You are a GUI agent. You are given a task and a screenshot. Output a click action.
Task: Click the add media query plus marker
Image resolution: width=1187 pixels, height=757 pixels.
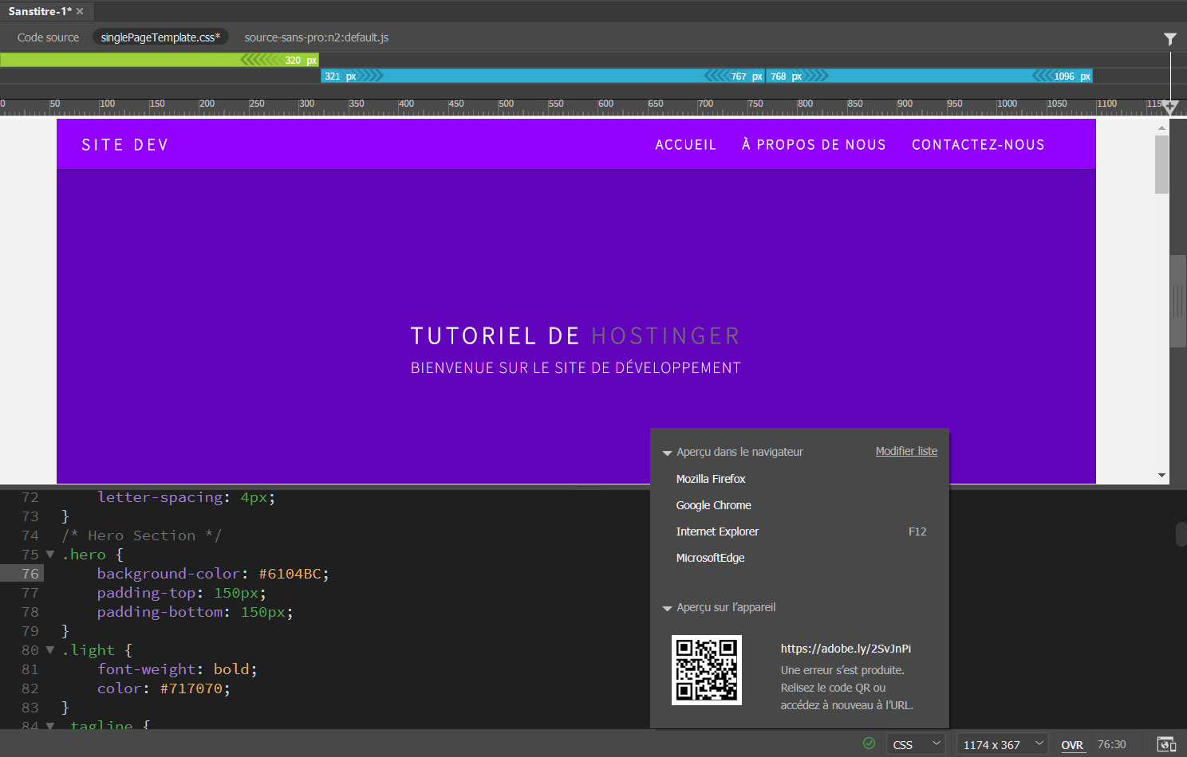[1170, 106]
